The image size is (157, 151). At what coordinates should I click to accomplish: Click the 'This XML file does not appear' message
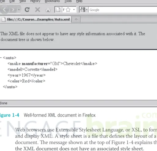click(x=73, y=37)
